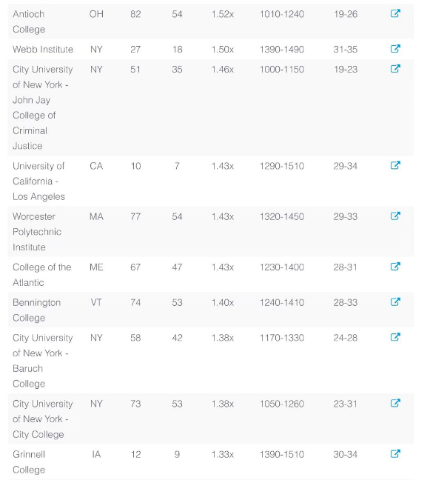Open external link for UCLA row
Viewport: 430px width, 480px height.
pos(395,165)
